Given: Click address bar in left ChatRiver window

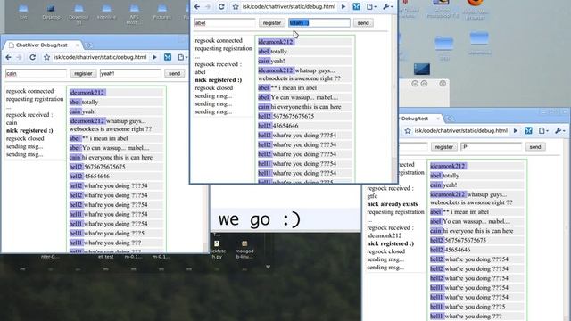Looking at the screenshot, I should pos(100,57).
